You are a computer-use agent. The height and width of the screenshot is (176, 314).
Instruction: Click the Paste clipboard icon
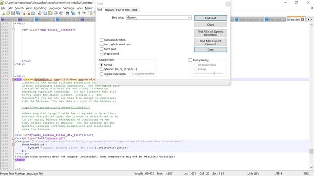pos(50,13)
